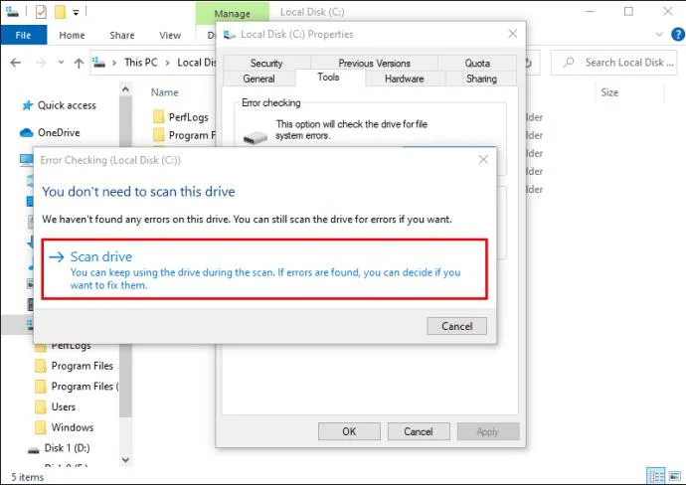Expand the ribbon chevron

tap(659, 35)
